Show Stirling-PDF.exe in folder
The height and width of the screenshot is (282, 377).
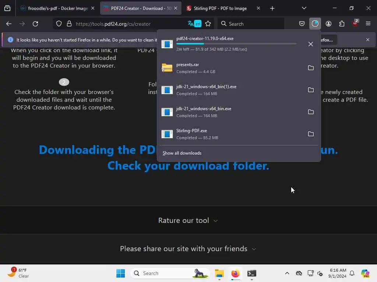pos(311,134)
